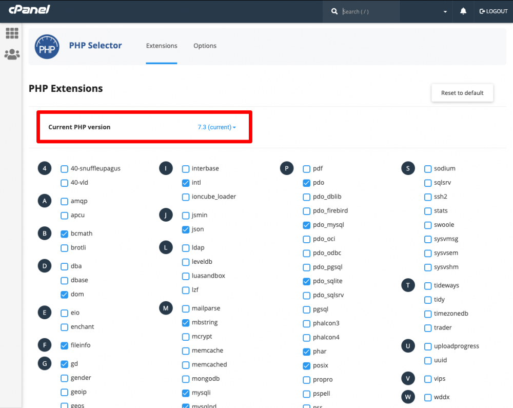The width and height of the screenshot is (513, 408).
Task: Click the cPanel logo
Action: pos(28,10)
